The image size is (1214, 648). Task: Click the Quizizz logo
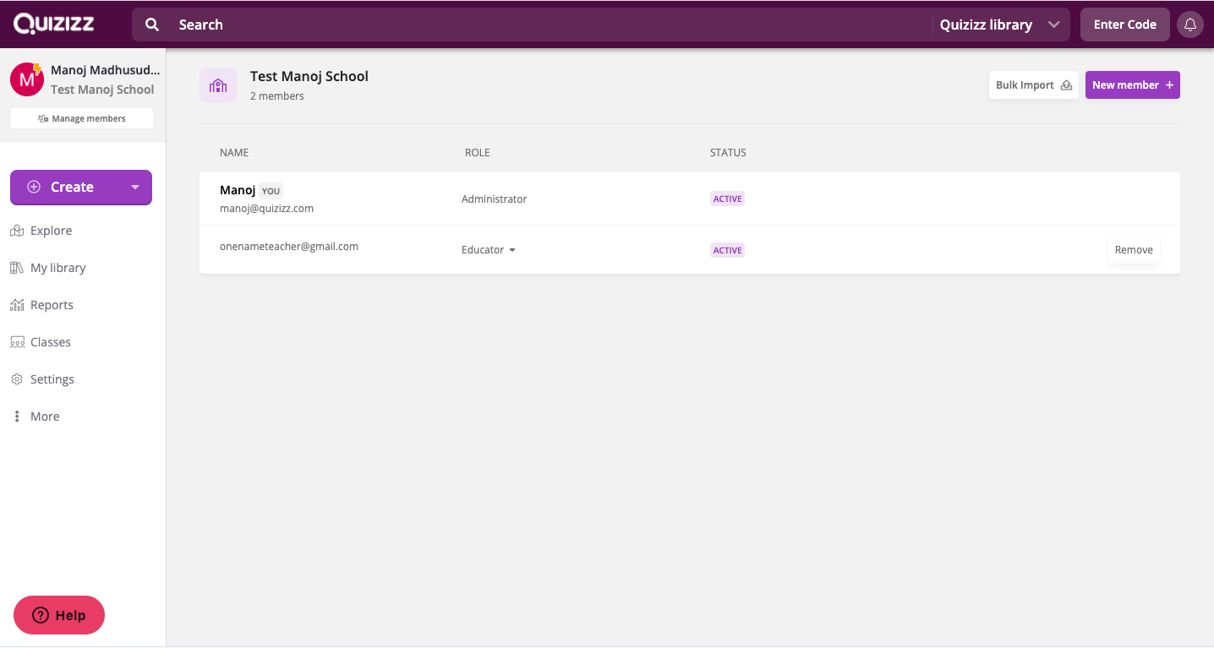(53, 24)
